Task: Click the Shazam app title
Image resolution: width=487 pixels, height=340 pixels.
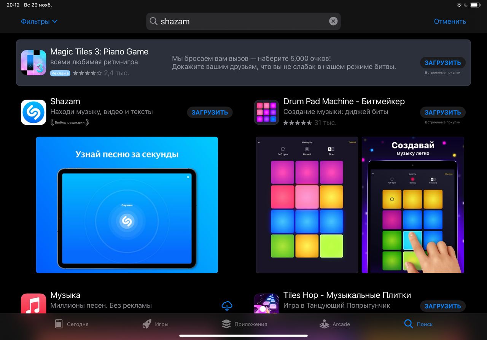Action: 65,102
